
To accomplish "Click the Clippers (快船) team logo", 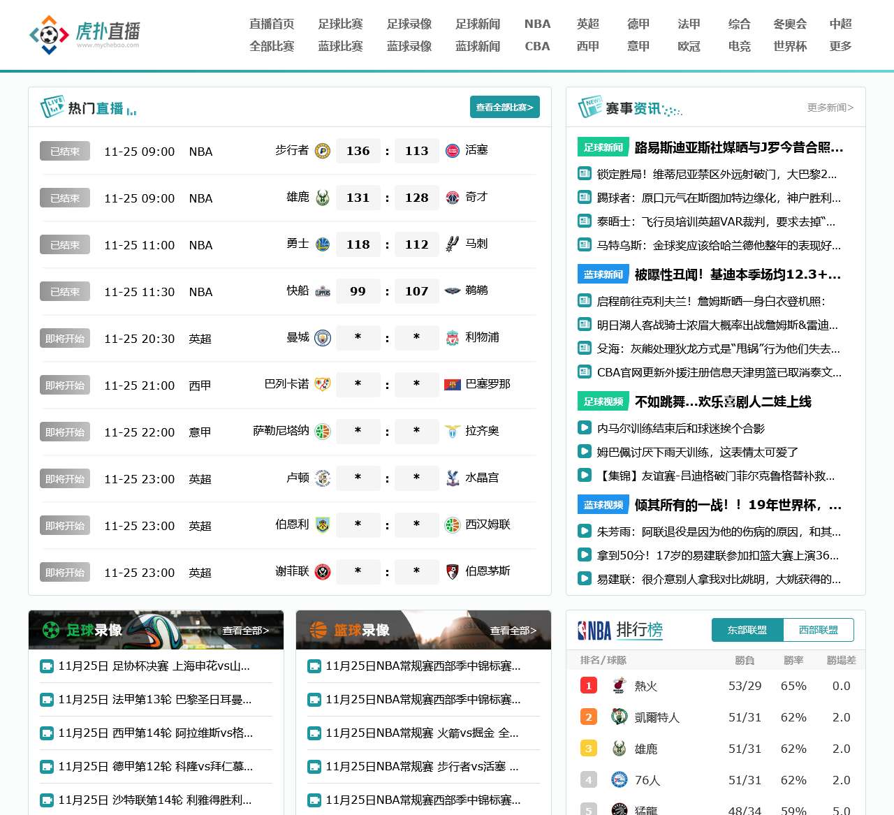I will point(323,291).
